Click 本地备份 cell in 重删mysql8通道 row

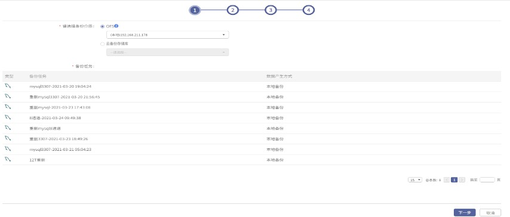[275, 128]
